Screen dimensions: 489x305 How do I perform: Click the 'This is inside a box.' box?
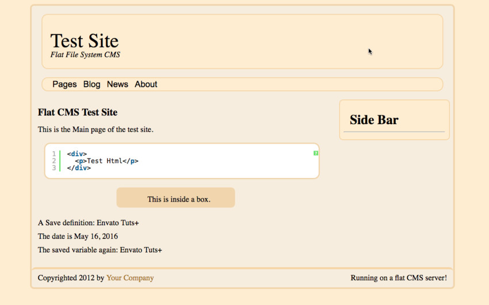pyautogui.click(x=175, y=198)
